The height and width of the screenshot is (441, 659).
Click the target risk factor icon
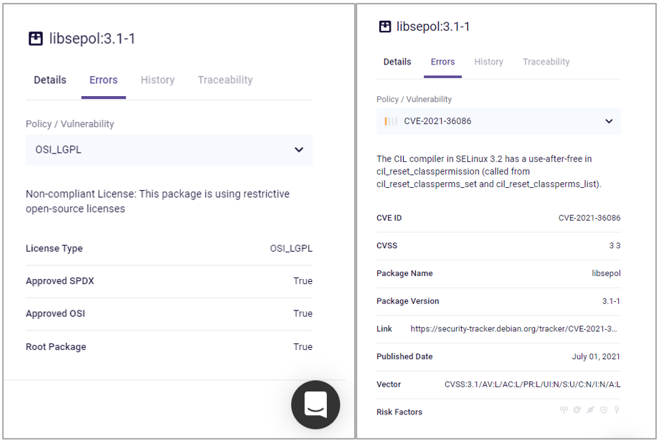577,409
